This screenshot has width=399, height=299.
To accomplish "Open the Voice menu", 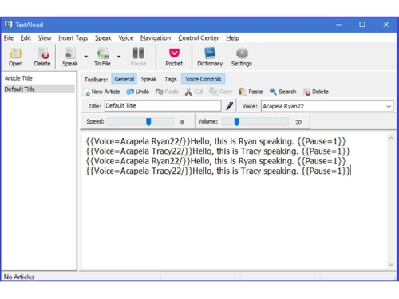I will 126,38.
